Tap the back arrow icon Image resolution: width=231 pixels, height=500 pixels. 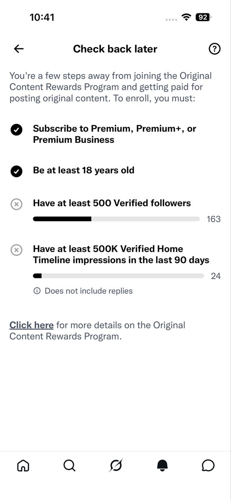tap(19, 49)
